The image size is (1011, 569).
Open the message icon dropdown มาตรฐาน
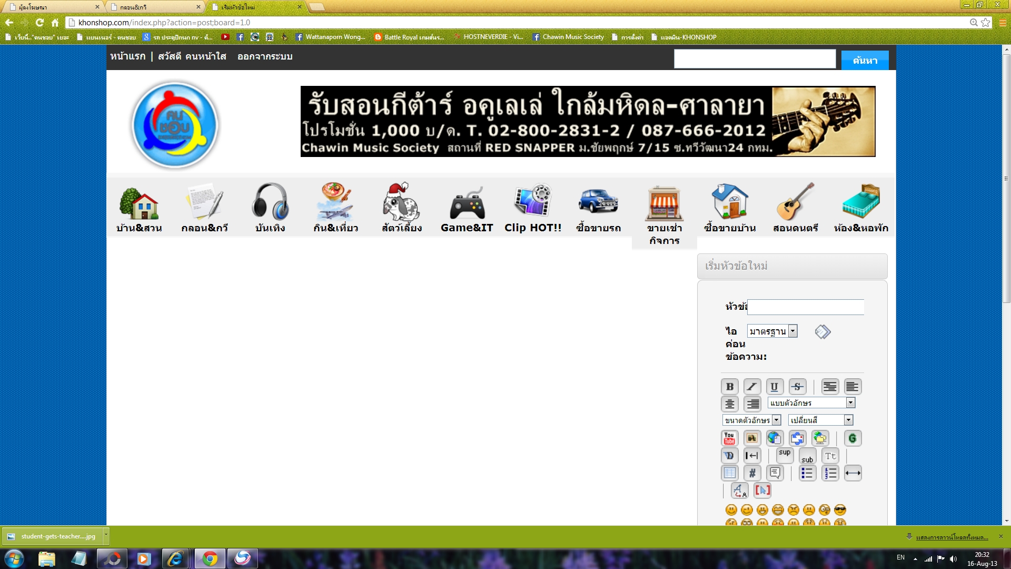[x=772, y=331]
